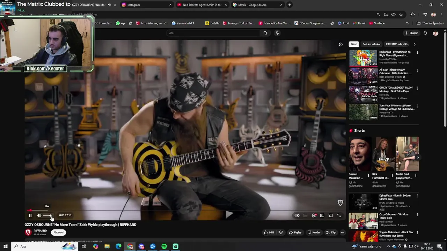
Task: Open the RIFFHARD channel avatar
Action: coord(28,232)
